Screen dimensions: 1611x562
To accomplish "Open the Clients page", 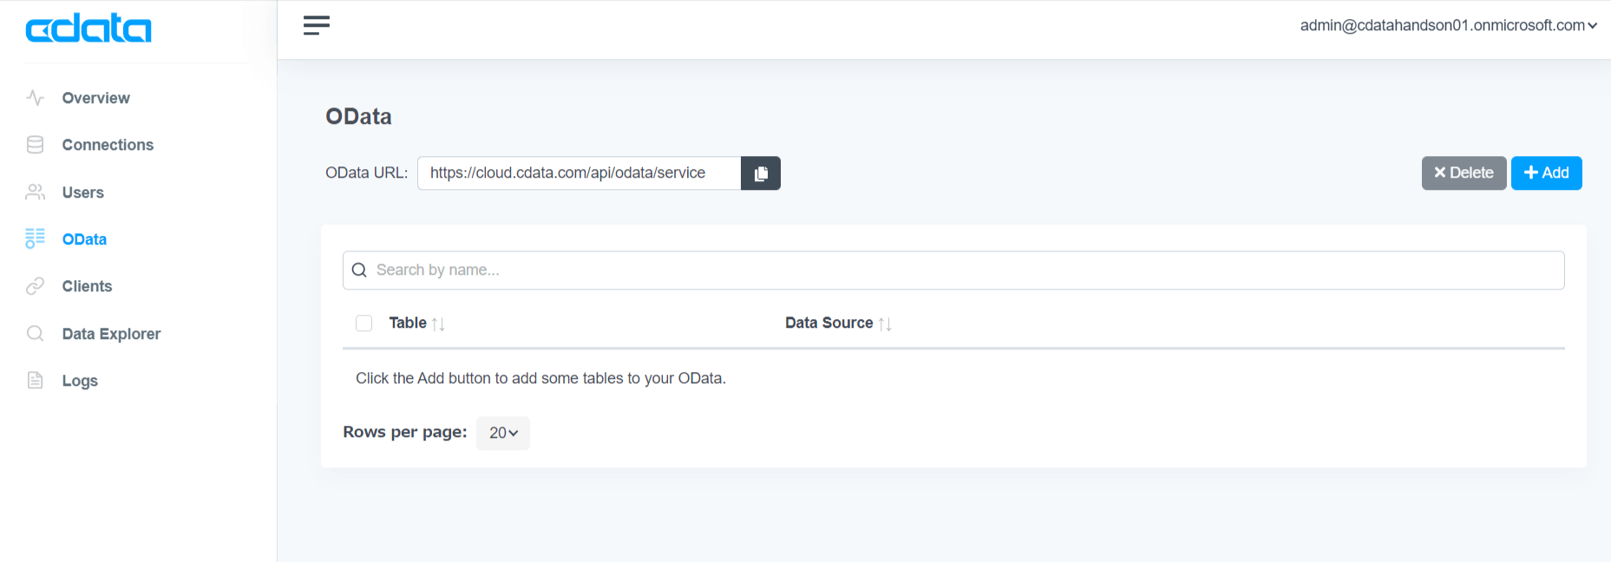I will (x=87, y=286).
